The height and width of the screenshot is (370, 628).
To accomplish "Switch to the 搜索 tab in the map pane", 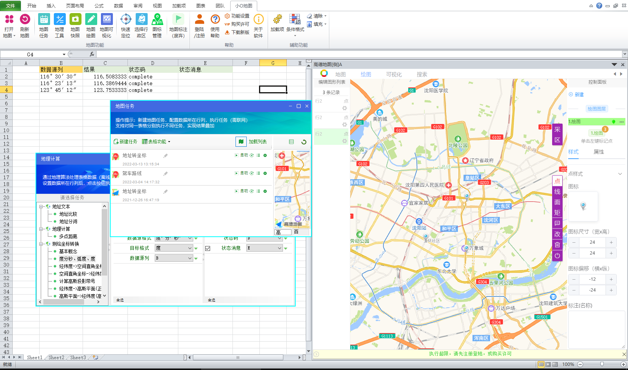I will 422,74.
